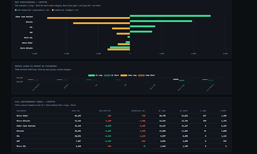Click the SOL orange net-short bar

[121, 28]
